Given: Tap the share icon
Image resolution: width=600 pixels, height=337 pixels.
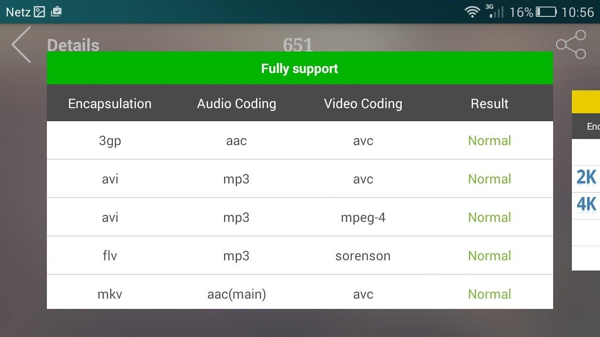Looking at the screenshot, I should [571, 44].
